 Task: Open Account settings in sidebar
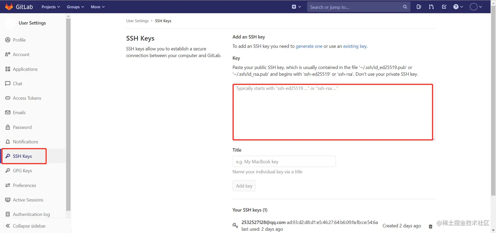[x=21, y=54]
